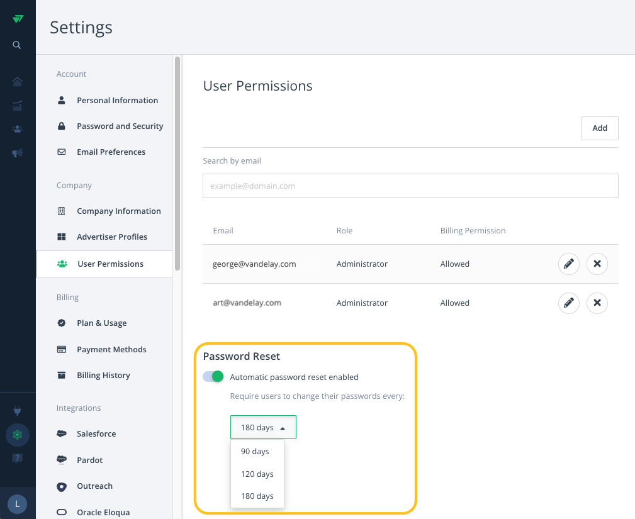Choose 180 days option in the list
635x519 pixels.
click(257, 496)
